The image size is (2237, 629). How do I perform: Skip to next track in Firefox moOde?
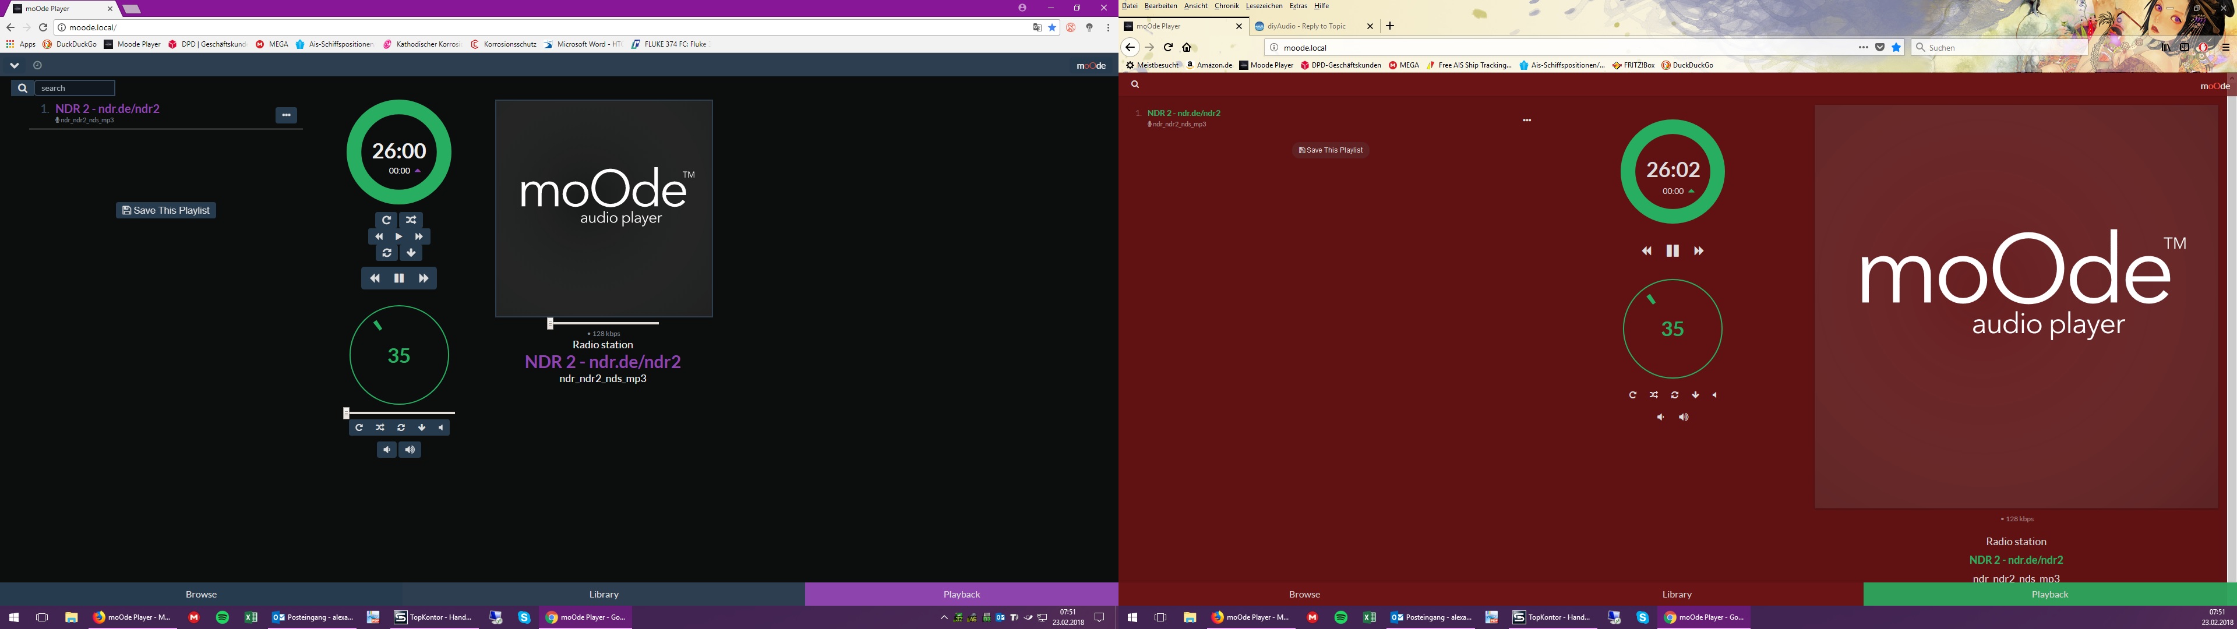tap(1699, 251)
